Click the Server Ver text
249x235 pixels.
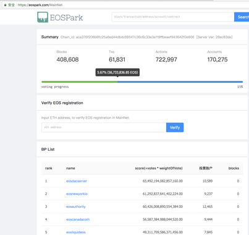point(214,37)
